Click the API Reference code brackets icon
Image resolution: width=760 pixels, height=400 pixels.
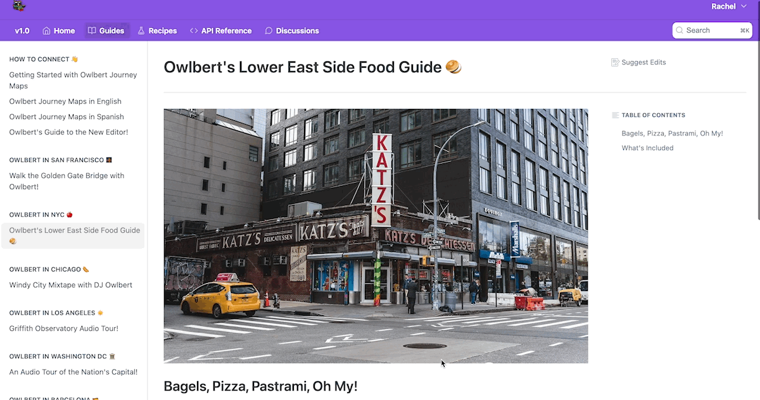point(194,30)
